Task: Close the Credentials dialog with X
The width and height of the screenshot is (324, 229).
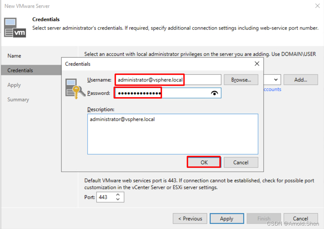Action: point(257,64)
